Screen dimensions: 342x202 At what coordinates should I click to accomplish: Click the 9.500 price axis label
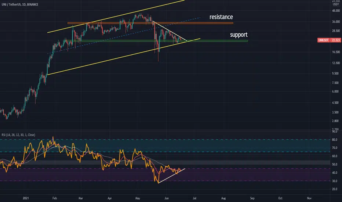(336, 73)
